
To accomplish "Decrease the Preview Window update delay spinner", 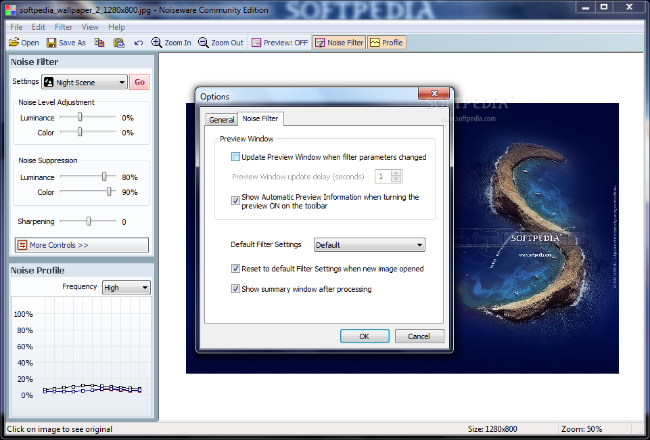I will point(396,179).
